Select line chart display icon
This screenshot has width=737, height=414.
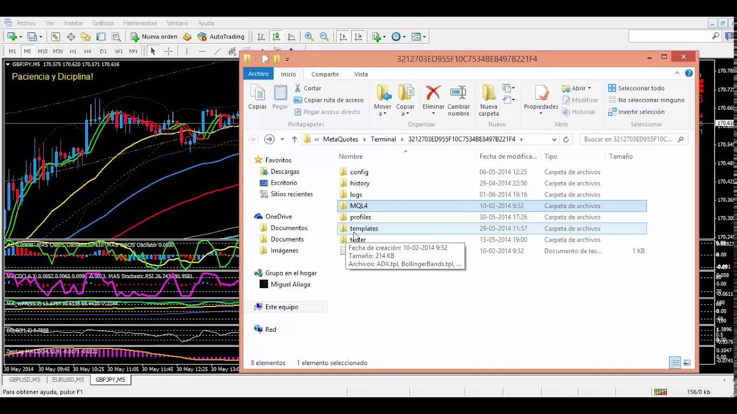tap(291, 36)
